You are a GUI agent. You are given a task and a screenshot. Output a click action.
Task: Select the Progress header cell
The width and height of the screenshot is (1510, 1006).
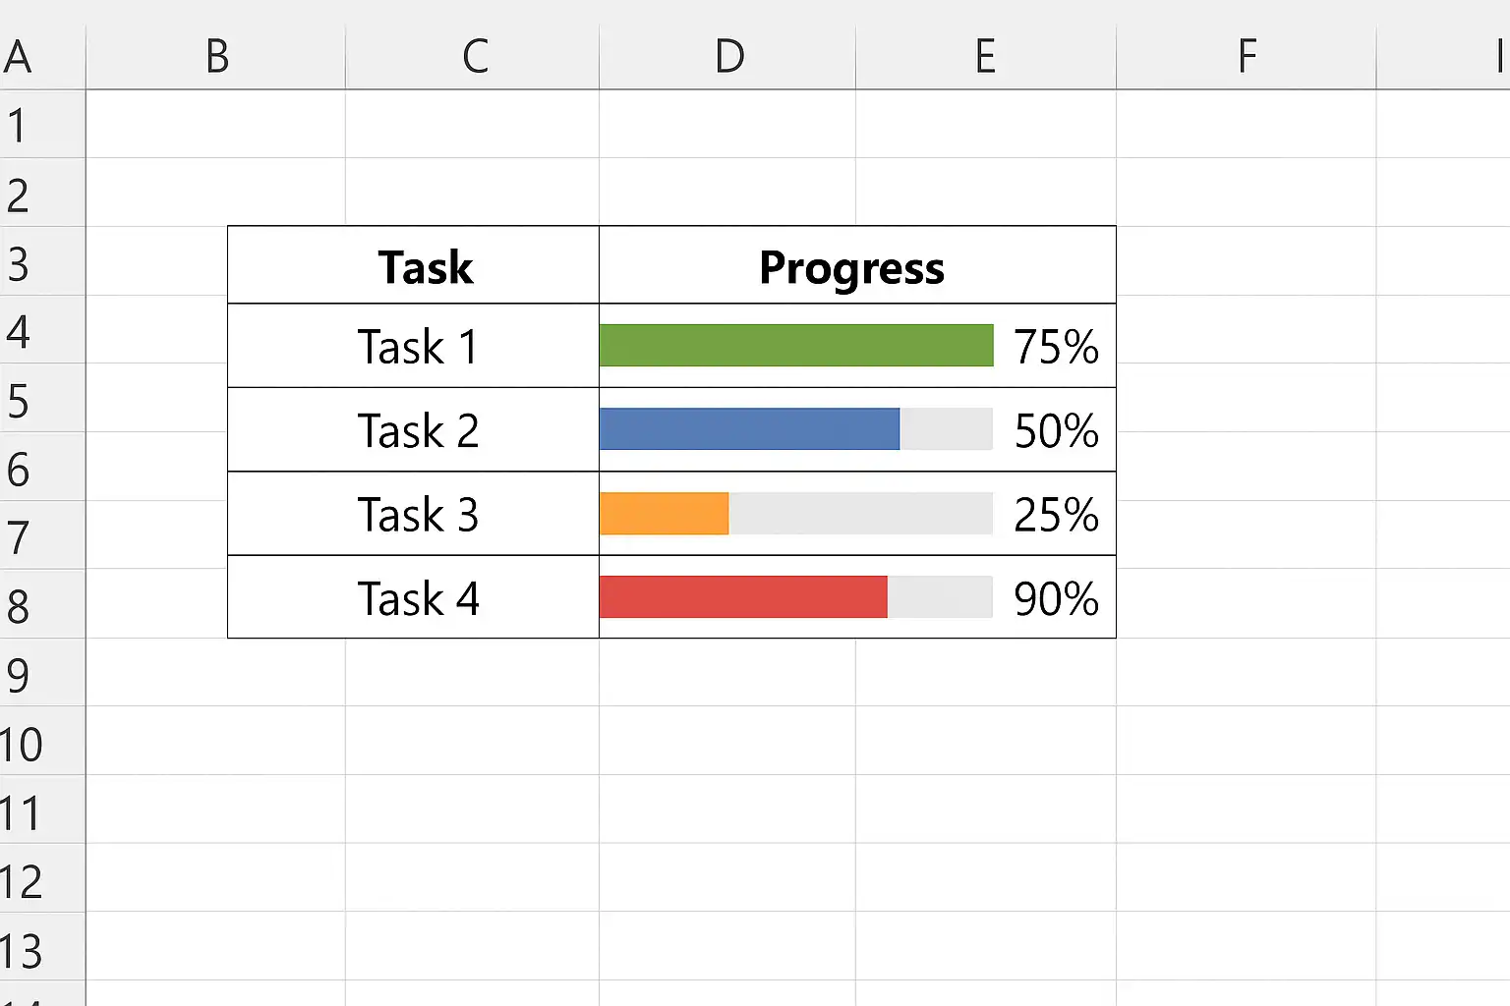point(851,267)
